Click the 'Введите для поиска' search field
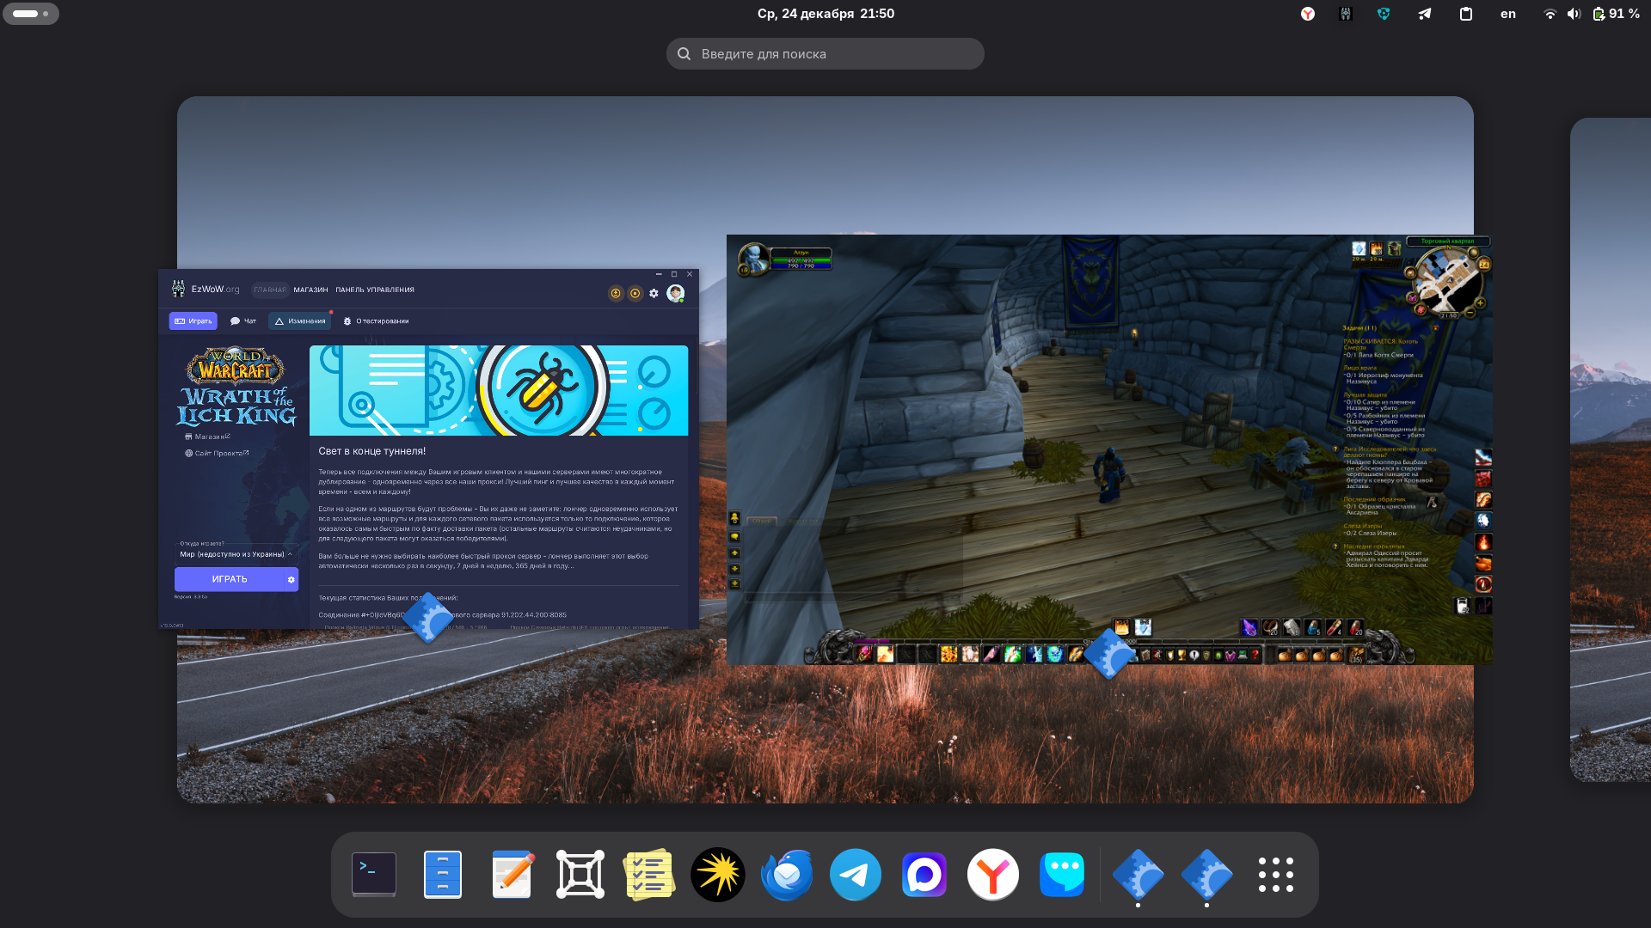1651x928 pixels. [x=825, y=54]
